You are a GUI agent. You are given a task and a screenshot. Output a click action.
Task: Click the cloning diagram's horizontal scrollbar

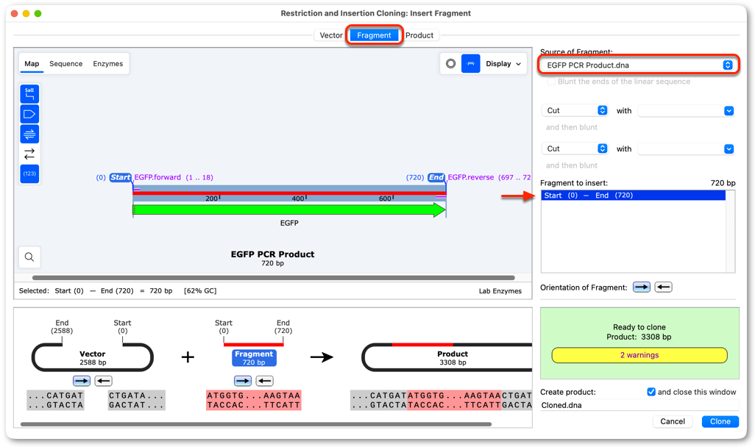click(256, 424)
